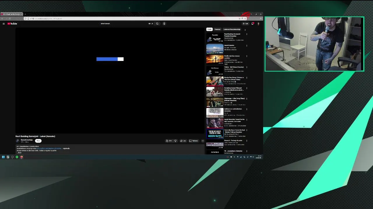Open Yölintu Mä Putoan karaoke title
The width and height of the screenshot is (373, 209).
tap(234, 67)
